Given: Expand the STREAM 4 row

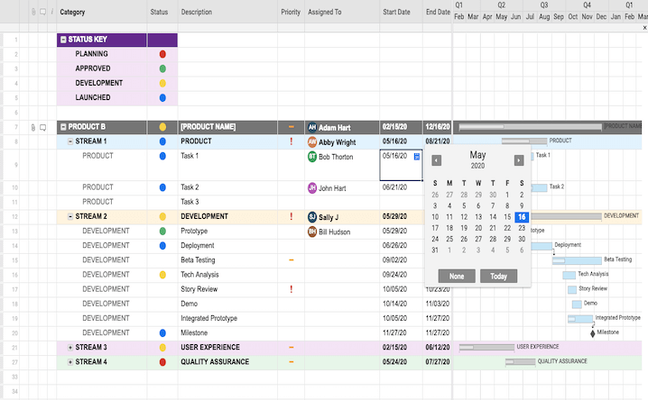Looking at the screenshot, I should pyautogui.click(x=70, y=362).
